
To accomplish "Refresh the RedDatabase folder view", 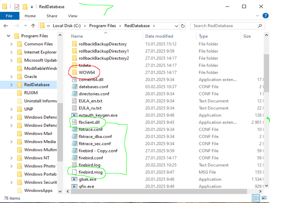I will click(183, 26).
